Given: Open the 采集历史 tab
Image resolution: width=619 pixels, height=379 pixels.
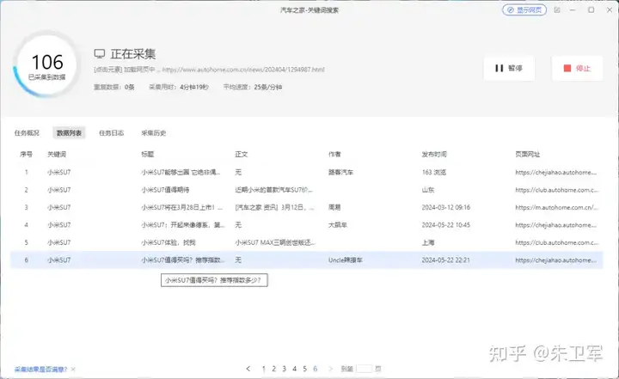Looking at the screenshot, I should pos(154,133).
